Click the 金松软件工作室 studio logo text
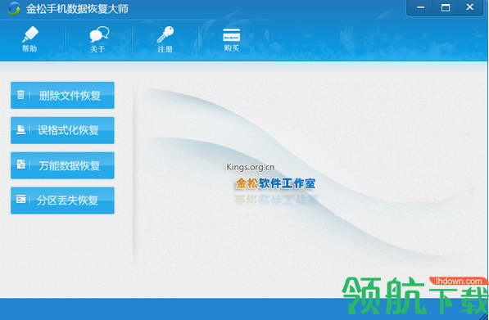The height and width of the screenshot is (320, 489). click(275, 183)
